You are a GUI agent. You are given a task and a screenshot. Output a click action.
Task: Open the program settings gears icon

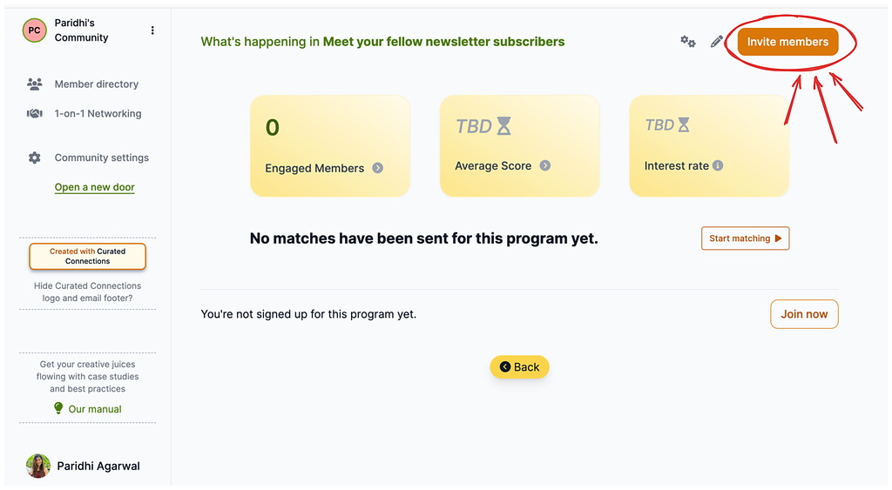(x=688, y=42)
